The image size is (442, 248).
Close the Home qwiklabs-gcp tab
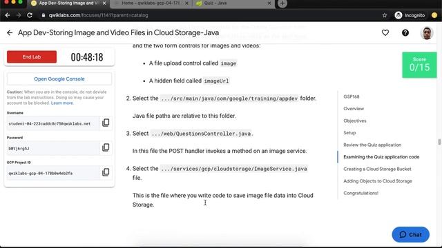186,3
